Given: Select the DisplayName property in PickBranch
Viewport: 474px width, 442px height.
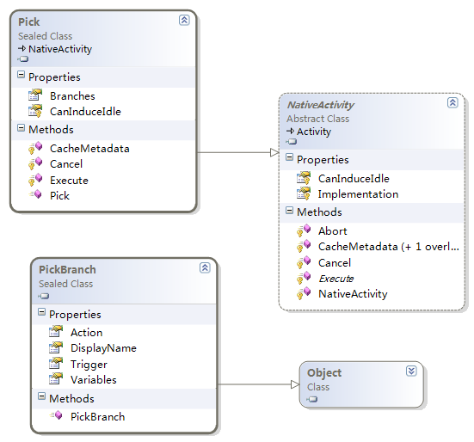Looking at the screenshot, I should (103, 348).
